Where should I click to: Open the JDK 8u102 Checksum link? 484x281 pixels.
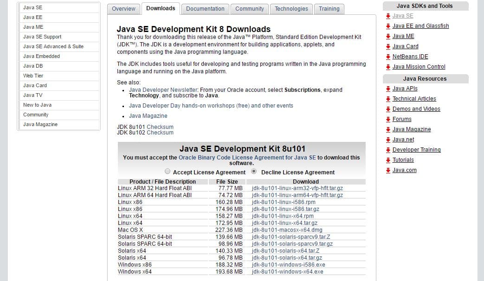click(160, 133)
